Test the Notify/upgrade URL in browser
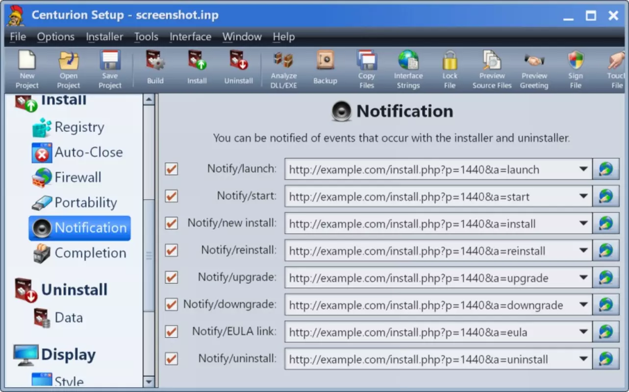The height and width of the screenshot is (392, 629). pyautogui.click(x=606, y=278)
